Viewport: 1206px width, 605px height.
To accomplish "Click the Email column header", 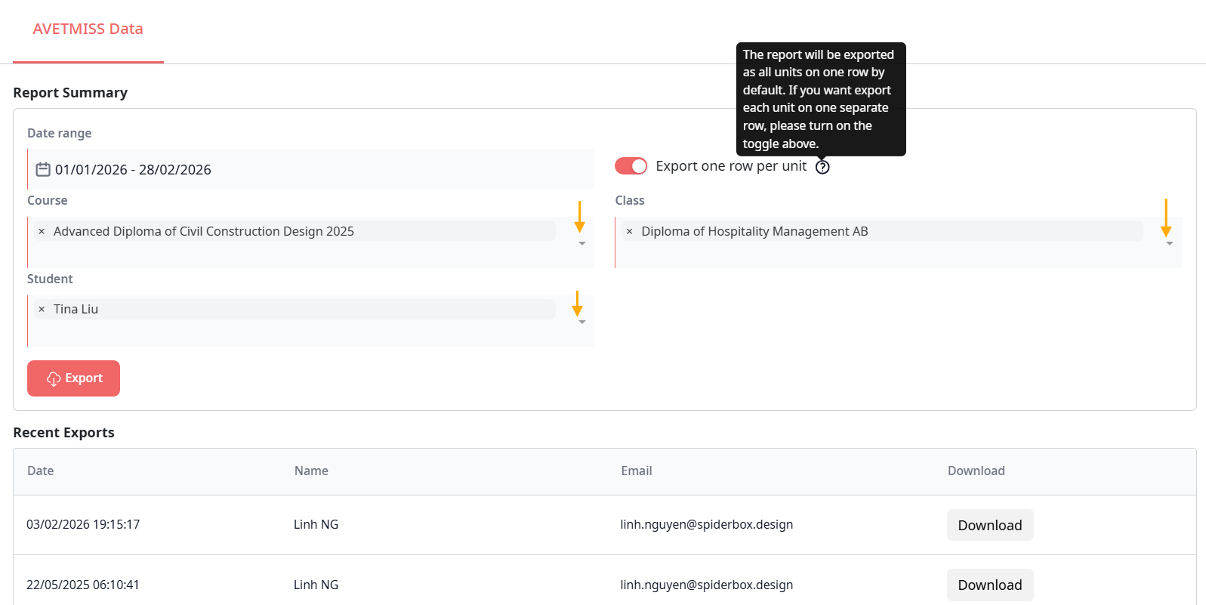I will click(637, 471).
